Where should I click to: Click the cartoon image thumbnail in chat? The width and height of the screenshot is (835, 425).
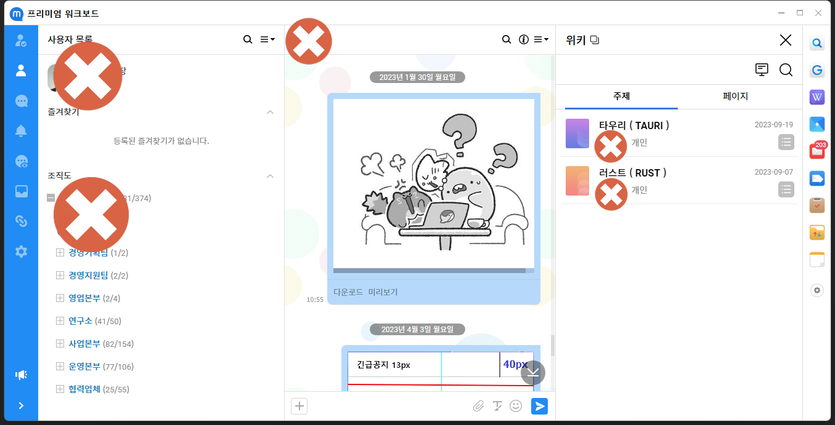point(433,184)
